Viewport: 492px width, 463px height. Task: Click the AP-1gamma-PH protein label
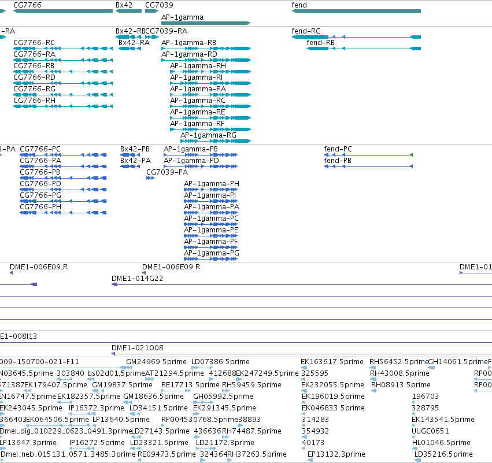coord(212,184)
